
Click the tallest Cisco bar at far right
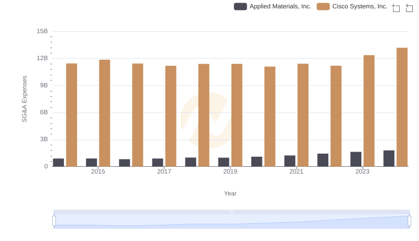402,107
